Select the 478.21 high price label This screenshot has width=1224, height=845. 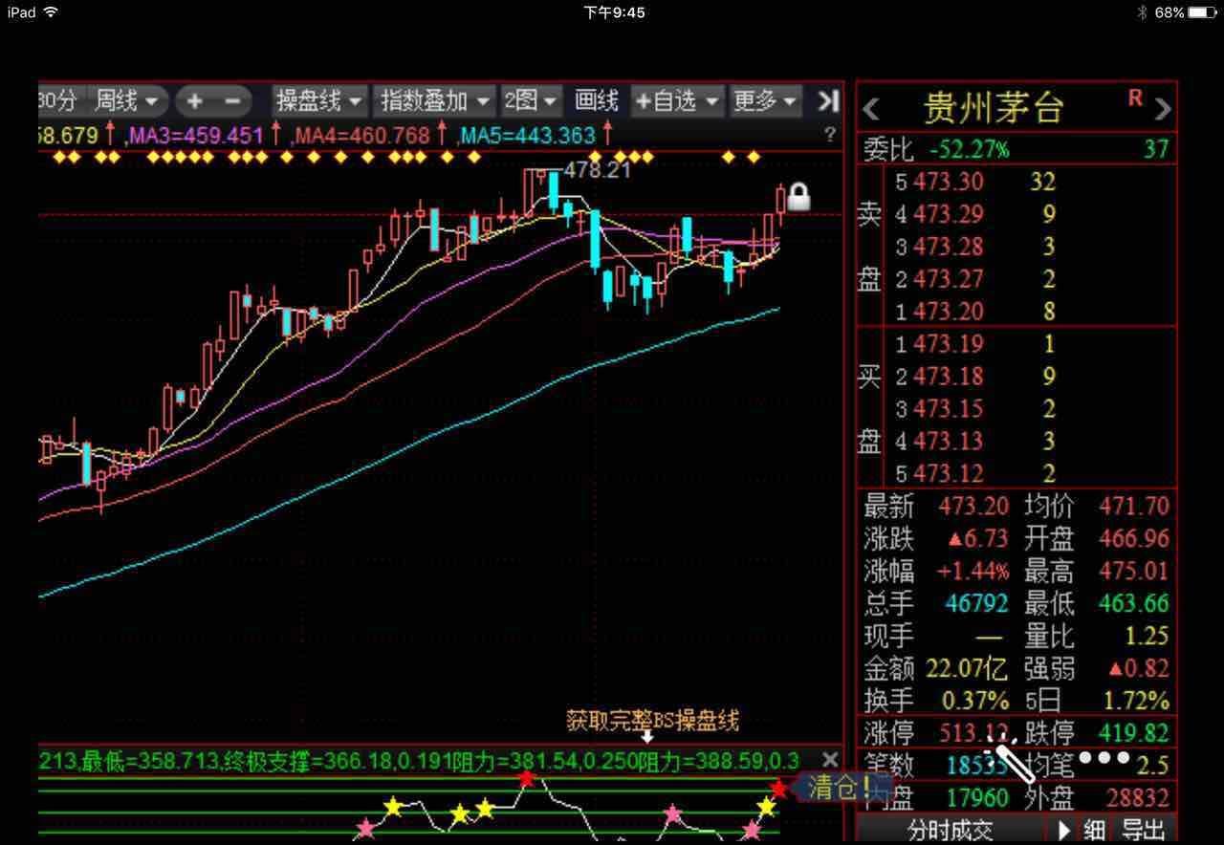[597, 170]
